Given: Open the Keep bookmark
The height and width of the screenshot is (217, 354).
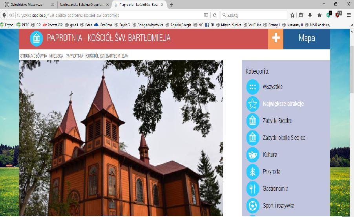Looking at the screenshot, I should click(x=86, y=25).
